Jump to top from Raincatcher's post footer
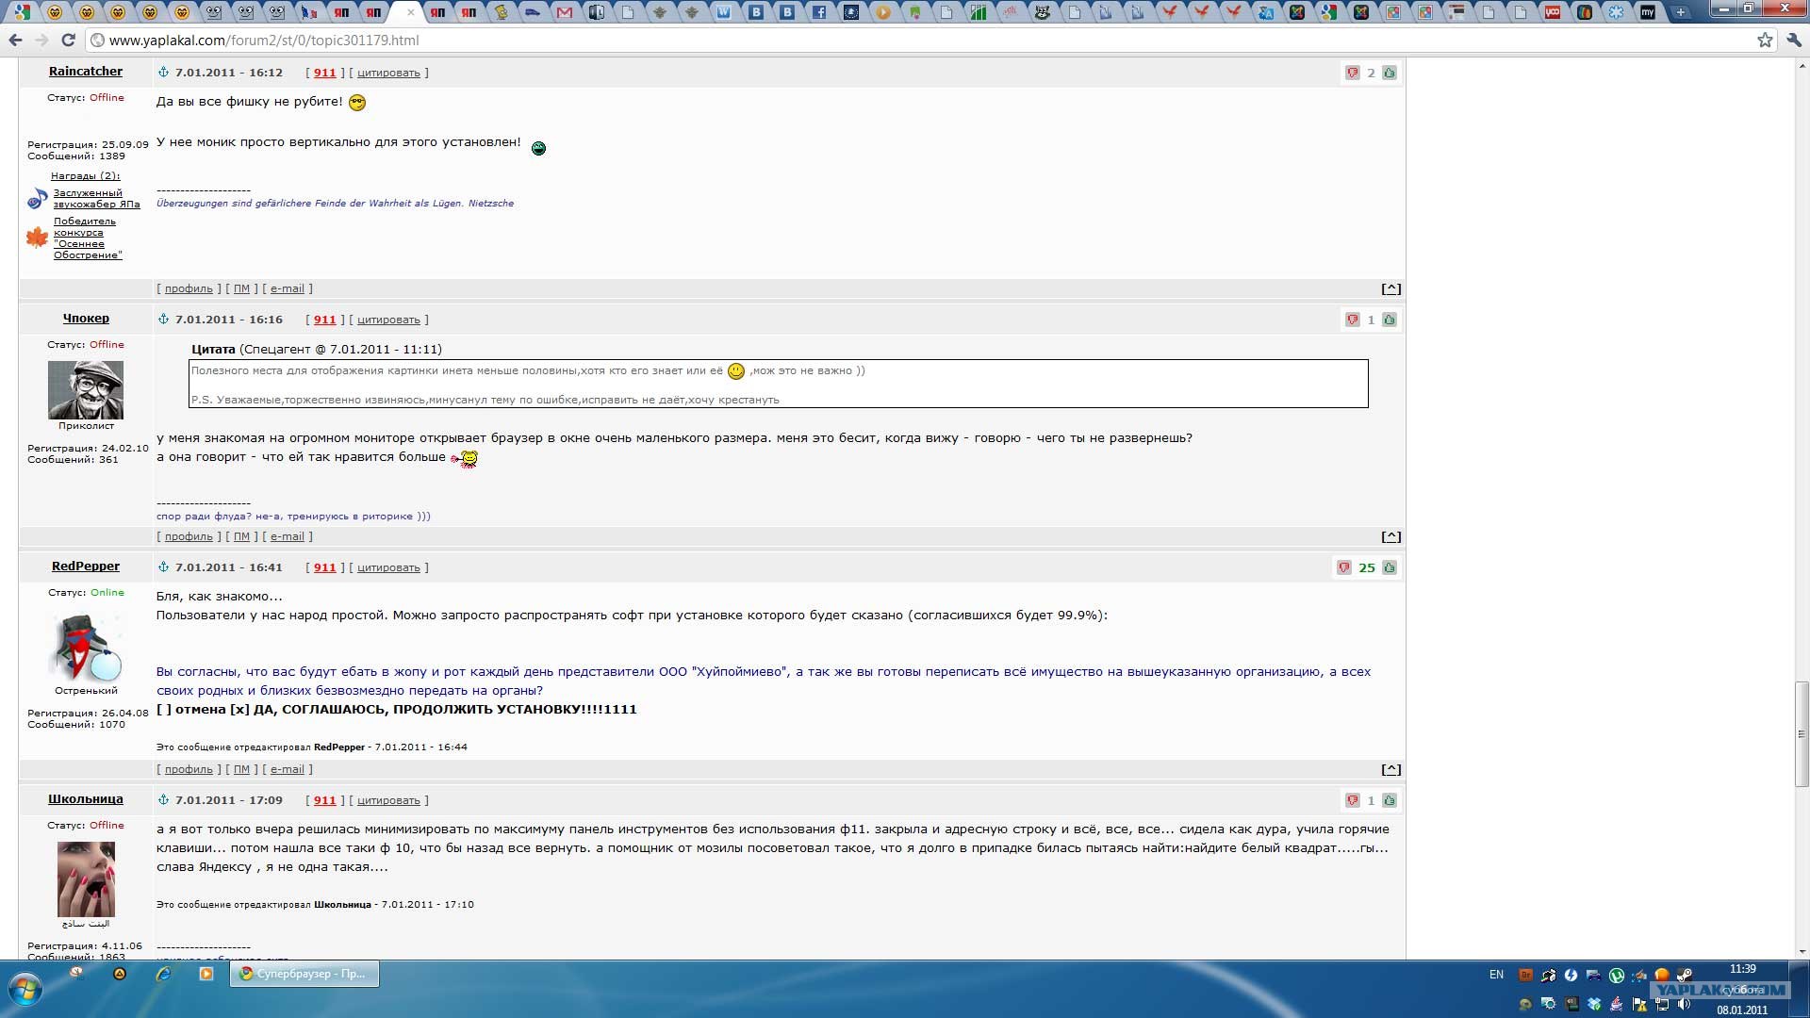Viewport: 1810px width, 1018px height. [1390, 288]
